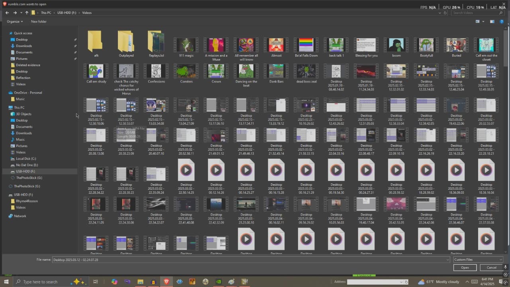Screen dimensions: 510x287
Task: Select Ba'al Falls Down video
Action: pos(306,47)
